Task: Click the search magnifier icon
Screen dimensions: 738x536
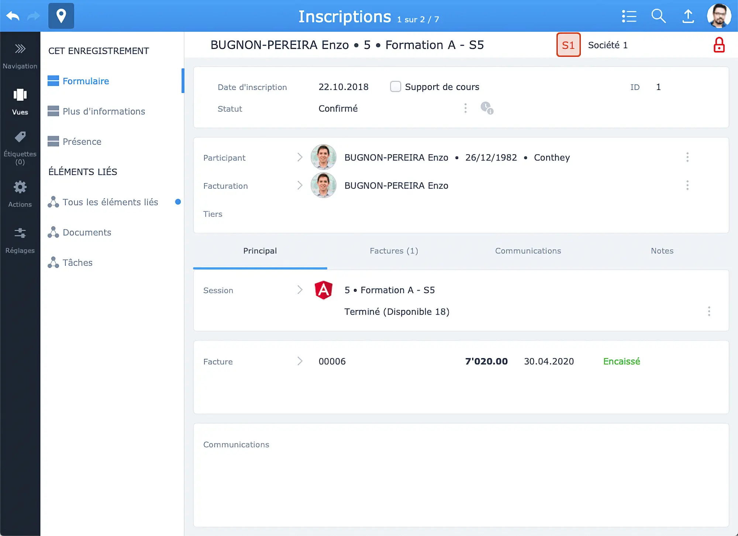Action: (658, 16)
